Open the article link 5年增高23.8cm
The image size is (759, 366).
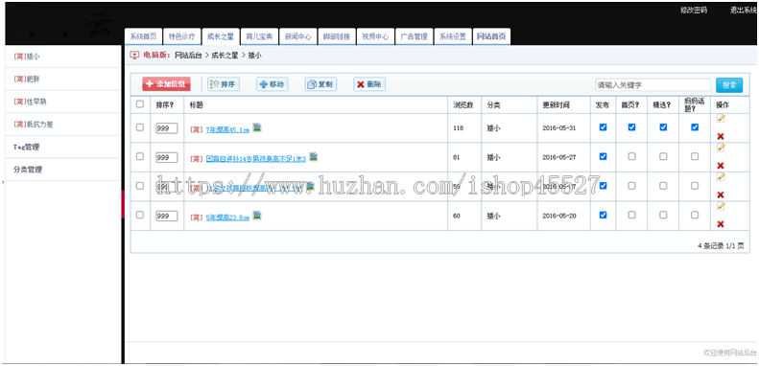click(x=227, y=217)
